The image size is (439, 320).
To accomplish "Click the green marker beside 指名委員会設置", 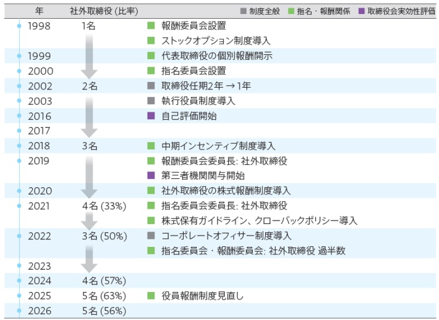I will click(151, 70).
